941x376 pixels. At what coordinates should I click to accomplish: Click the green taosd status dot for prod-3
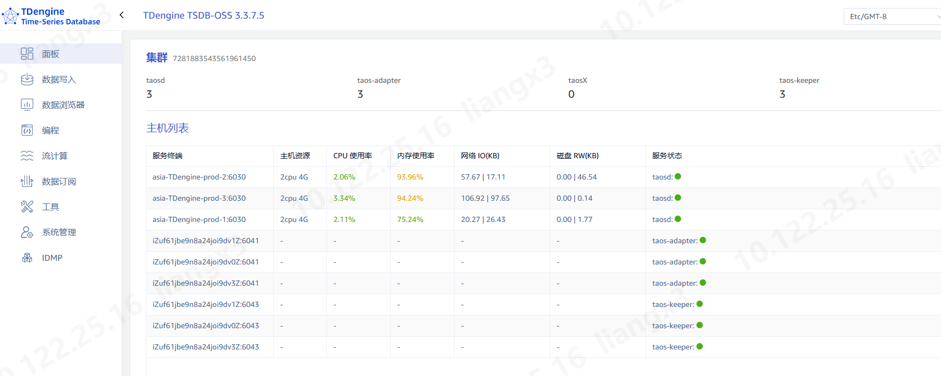click(x=678, y=198)
